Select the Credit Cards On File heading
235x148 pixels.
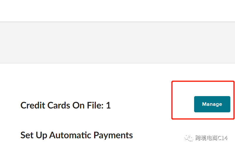tap(66, 105)
